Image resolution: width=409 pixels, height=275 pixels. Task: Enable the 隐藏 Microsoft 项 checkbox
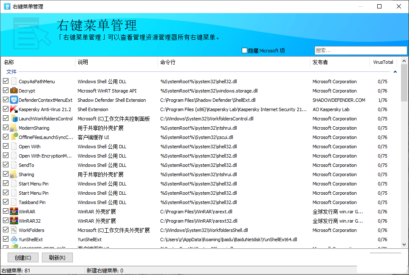pos(244,50)
